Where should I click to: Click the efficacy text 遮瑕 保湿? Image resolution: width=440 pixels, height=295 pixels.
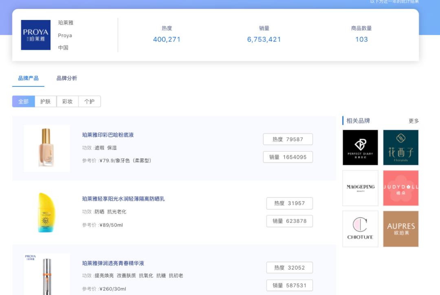[x=106, y=148]
